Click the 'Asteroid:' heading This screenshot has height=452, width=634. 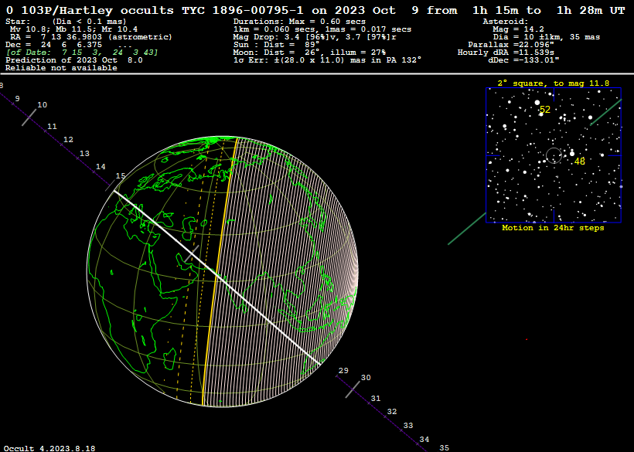(506, 22)
